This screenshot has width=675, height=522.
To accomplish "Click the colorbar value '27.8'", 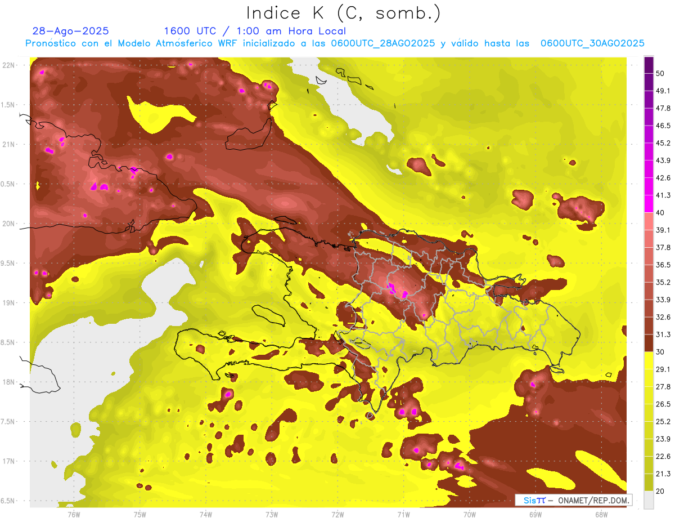I will coord(663,387).
